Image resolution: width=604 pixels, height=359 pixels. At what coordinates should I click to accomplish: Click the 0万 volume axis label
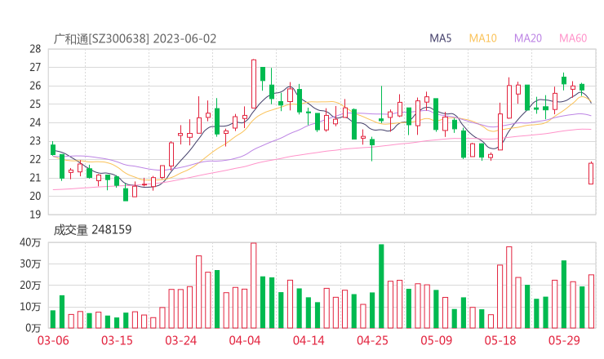point(33,328)
